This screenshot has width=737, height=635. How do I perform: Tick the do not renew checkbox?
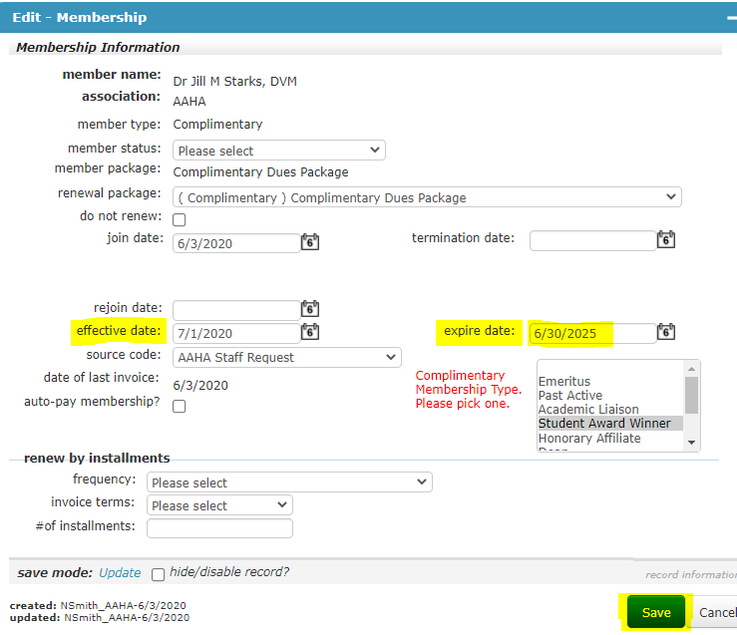pos(180,219)
